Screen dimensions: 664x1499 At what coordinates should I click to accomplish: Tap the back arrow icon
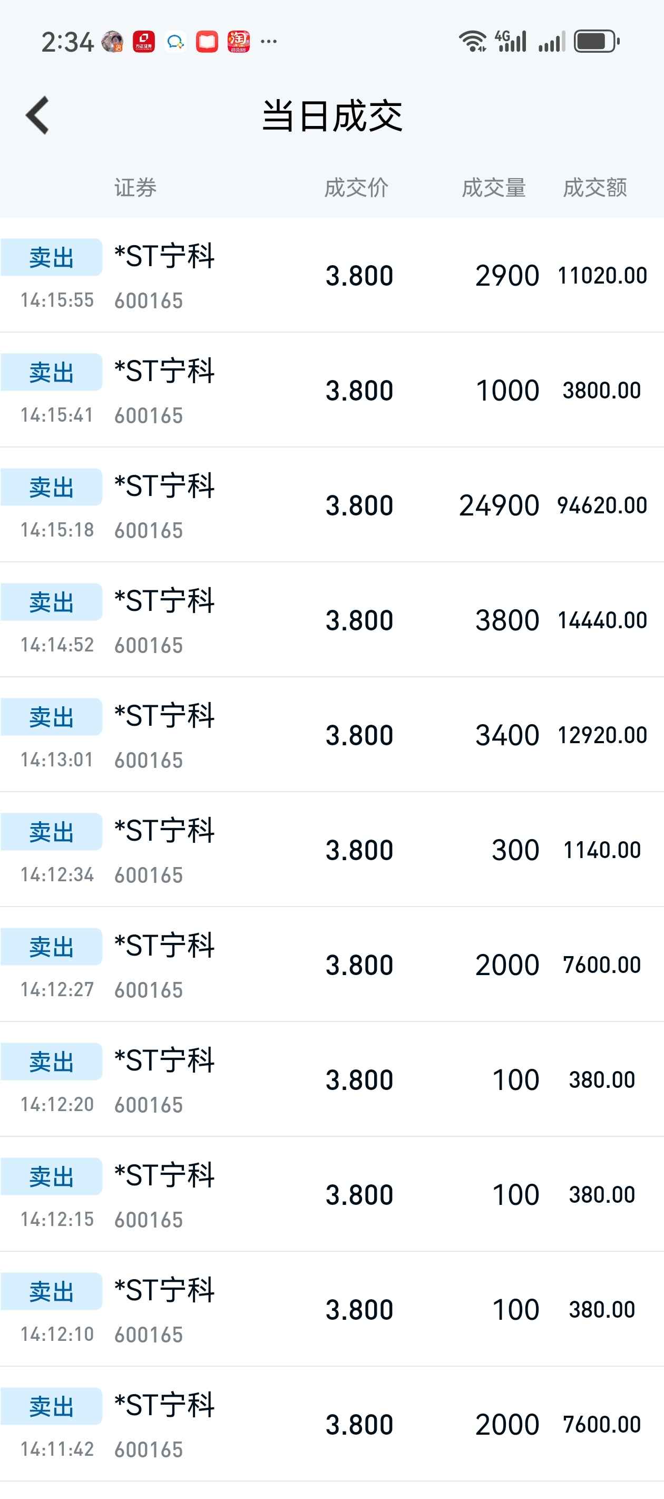pos(38,115)
